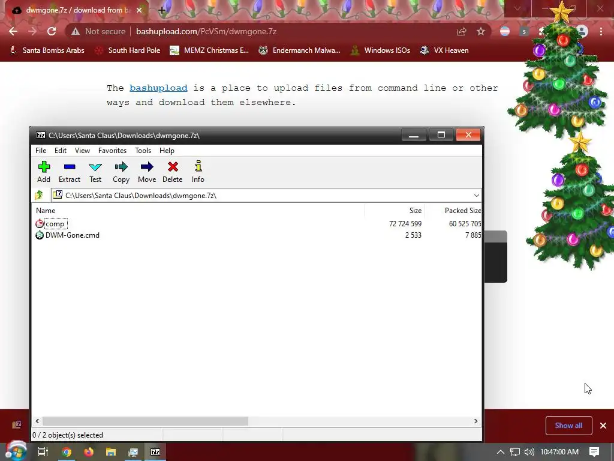Run the Test archive tool

(x=95, y=172)
